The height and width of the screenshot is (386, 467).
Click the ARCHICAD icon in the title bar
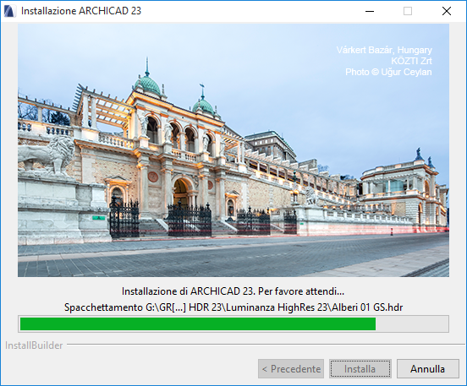click(10, 11)
